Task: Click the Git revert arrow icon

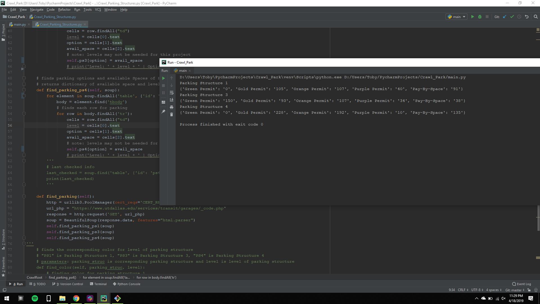Action: (527, 17)
